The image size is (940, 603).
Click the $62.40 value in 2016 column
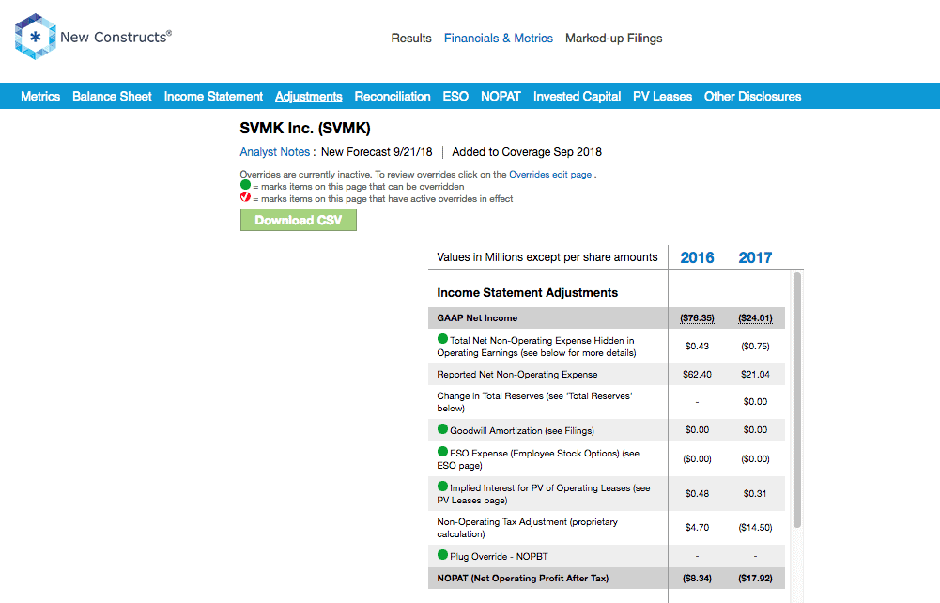[697, 375]
